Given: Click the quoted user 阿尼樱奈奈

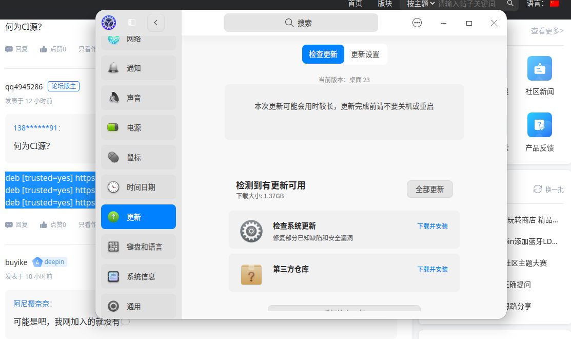Looking at the screenshot, I should click(31, 304).
